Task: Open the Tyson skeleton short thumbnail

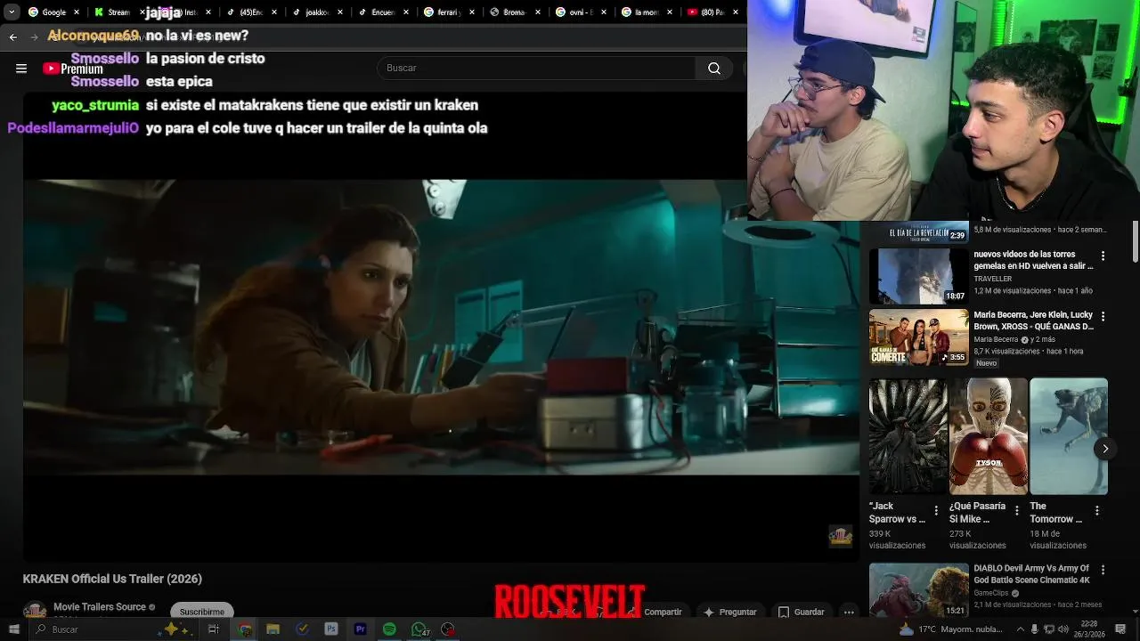Action: click(988, 436)
